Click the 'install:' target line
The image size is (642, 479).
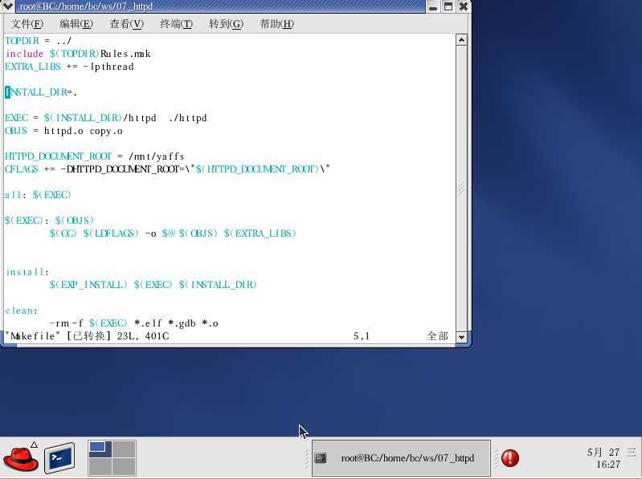click(27, 272)
